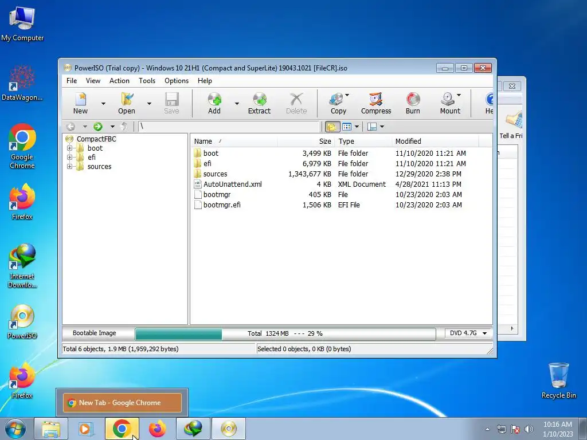Image resolution: width=587 pixels, height=440 pixels.
Task: Open dropdown arrow next to Open
Action: (x=149, y=104)
